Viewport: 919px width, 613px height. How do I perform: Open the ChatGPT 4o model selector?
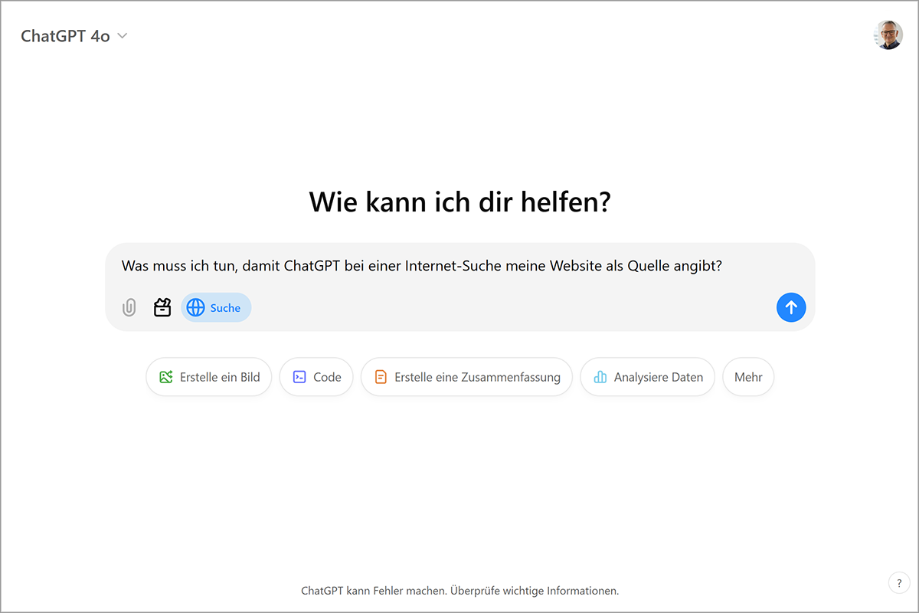point(66,36)
